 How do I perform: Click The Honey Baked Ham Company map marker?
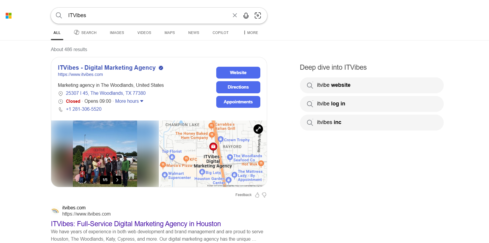pyautogui.click(x=212, y=135)
